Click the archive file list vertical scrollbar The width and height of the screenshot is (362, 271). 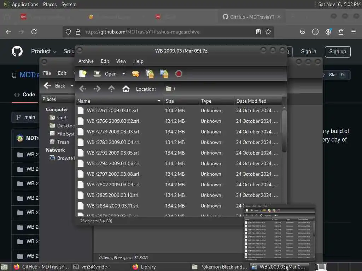coord(284,131)
